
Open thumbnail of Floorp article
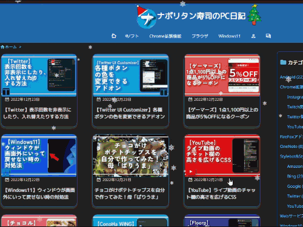tap(222, 221)
